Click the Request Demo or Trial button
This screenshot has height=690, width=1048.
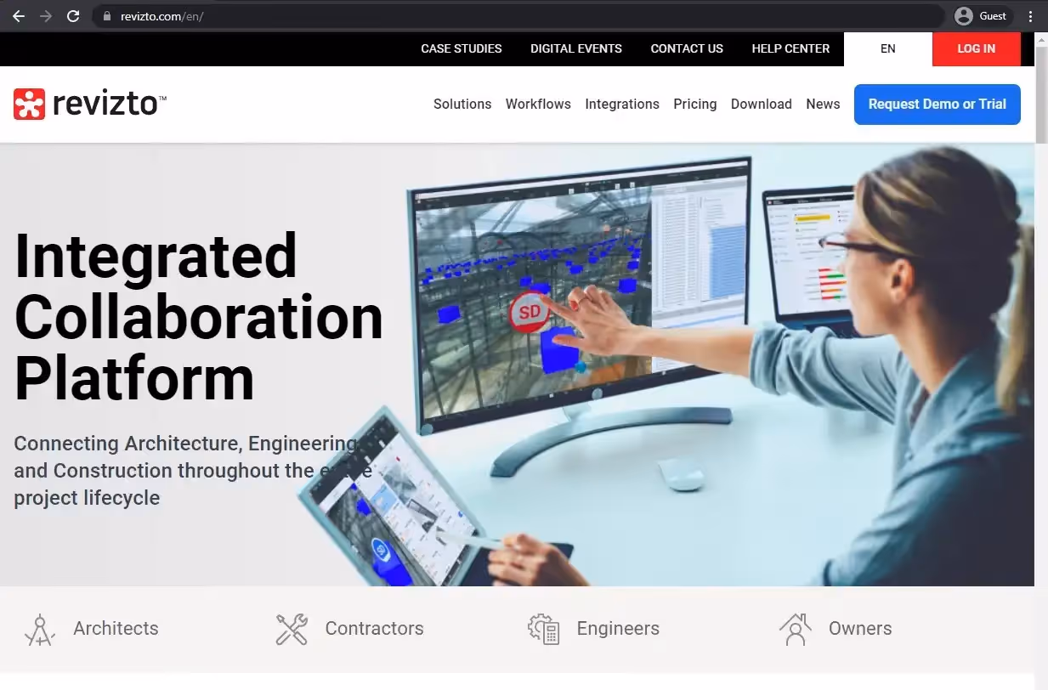point(937,104)
